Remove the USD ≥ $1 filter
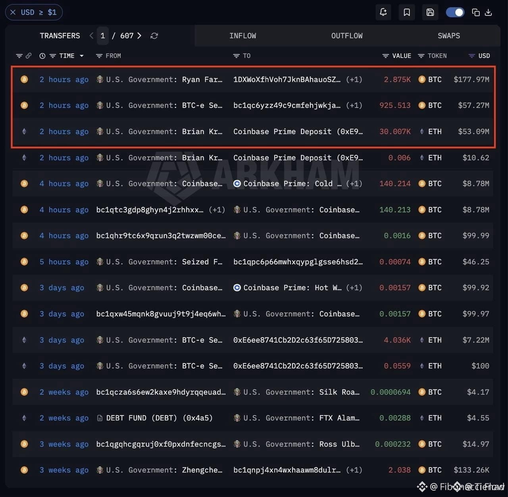 click(x=13, y=12)
